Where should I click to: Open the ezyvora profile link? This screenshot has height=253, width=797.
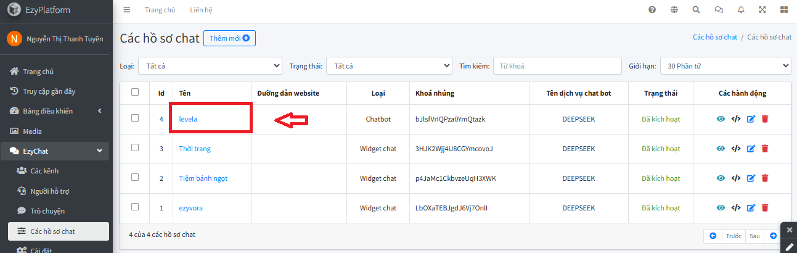[x=191, y=208]
